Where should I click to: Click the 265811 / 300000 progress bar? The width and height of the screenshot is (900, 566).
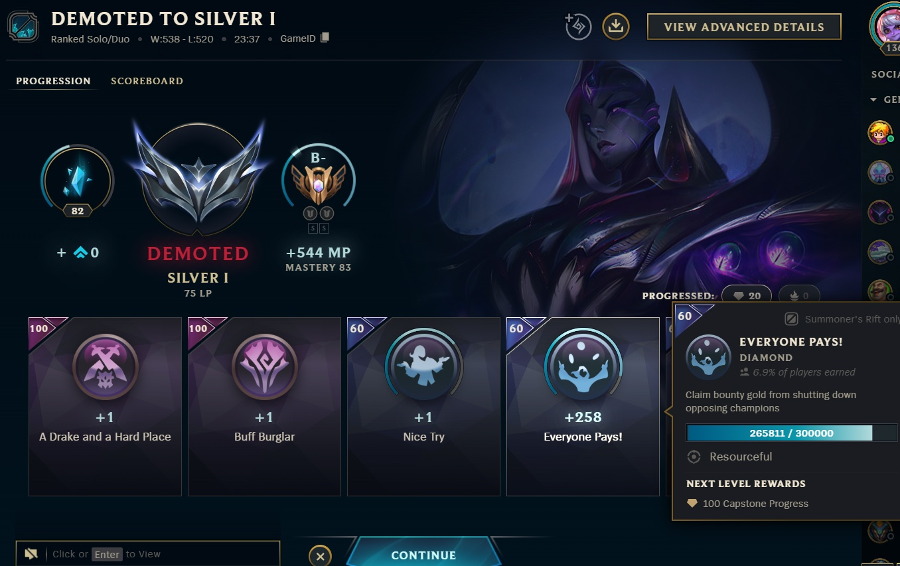(x=791, y=433)
